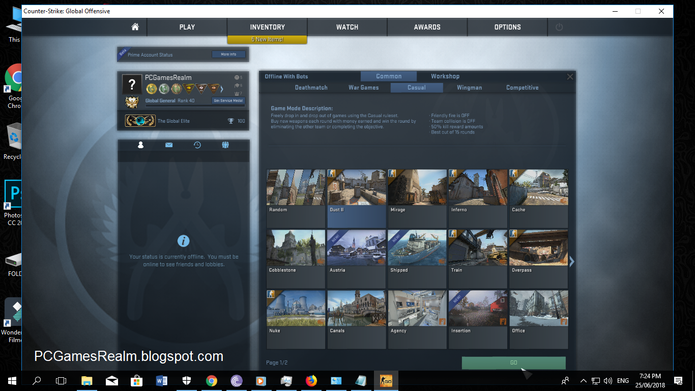Select the Inferno map

478,199
